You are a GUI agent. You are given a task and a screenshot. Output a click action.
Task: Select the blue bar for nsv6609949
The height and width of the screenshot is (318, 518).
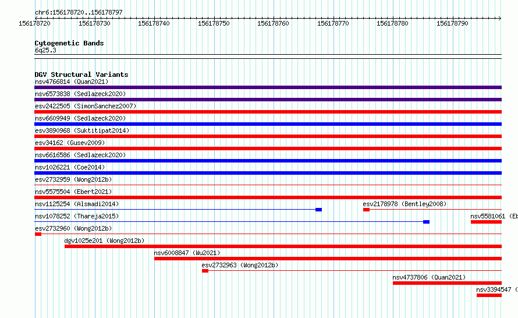(x=268, y=124)
